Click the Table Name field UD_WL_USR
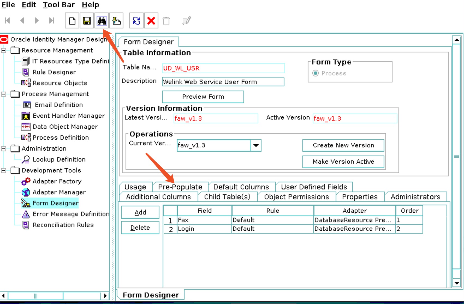The image size is (464, 304). click(x=223, y=68)
